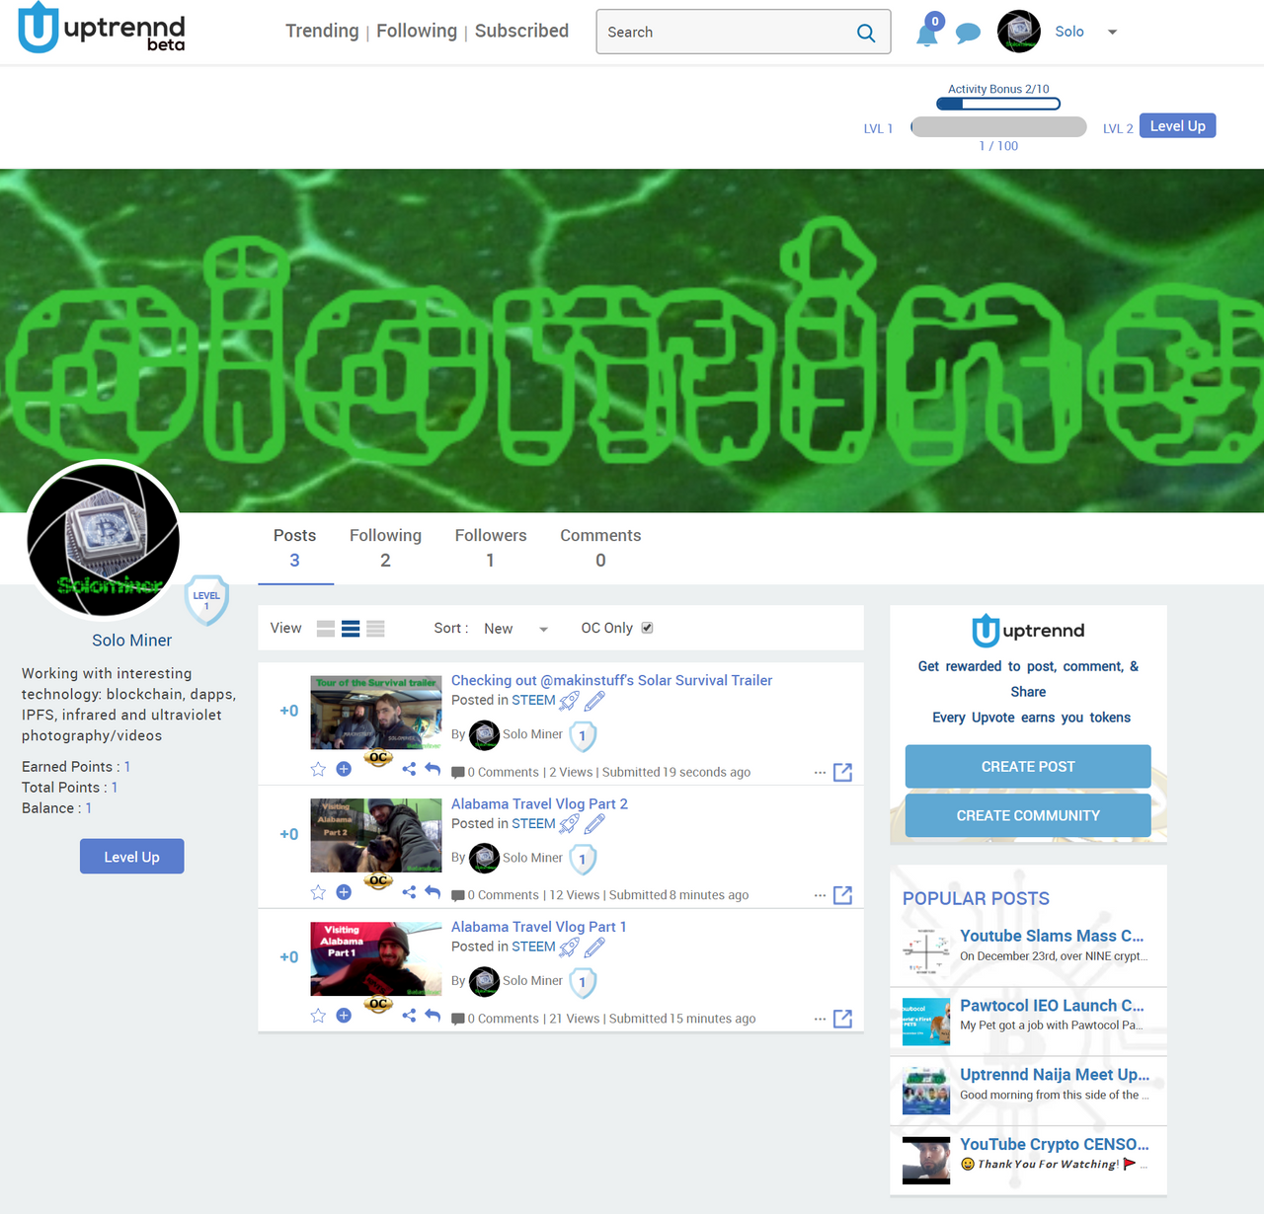Open STEEM community link on Solar Survival post

click(533, 701)
